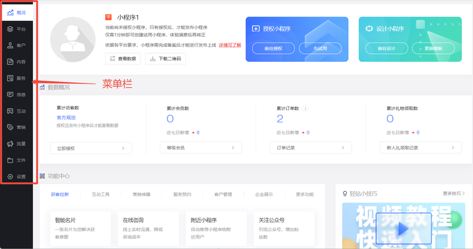Open the 设置 settings icon in sidebar
Screen dimensions: 473x249
pos(11,177)
